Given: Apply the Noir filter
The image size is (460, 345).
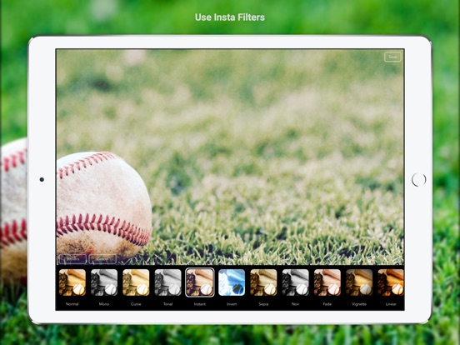Looking at the screenshot, I should pos(296,282).
